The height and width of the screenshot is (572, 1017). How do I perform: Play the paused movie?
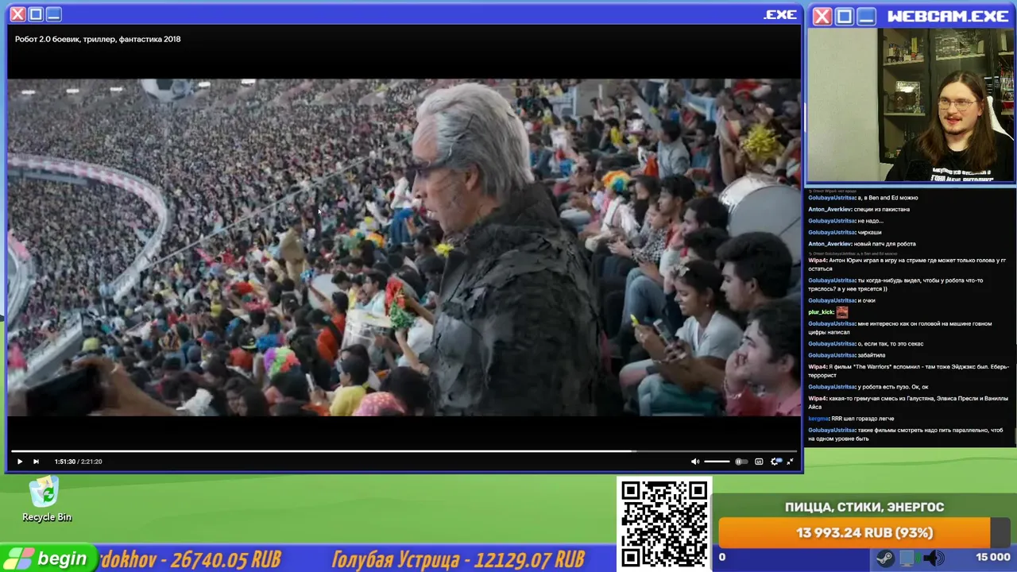[20, 462]
